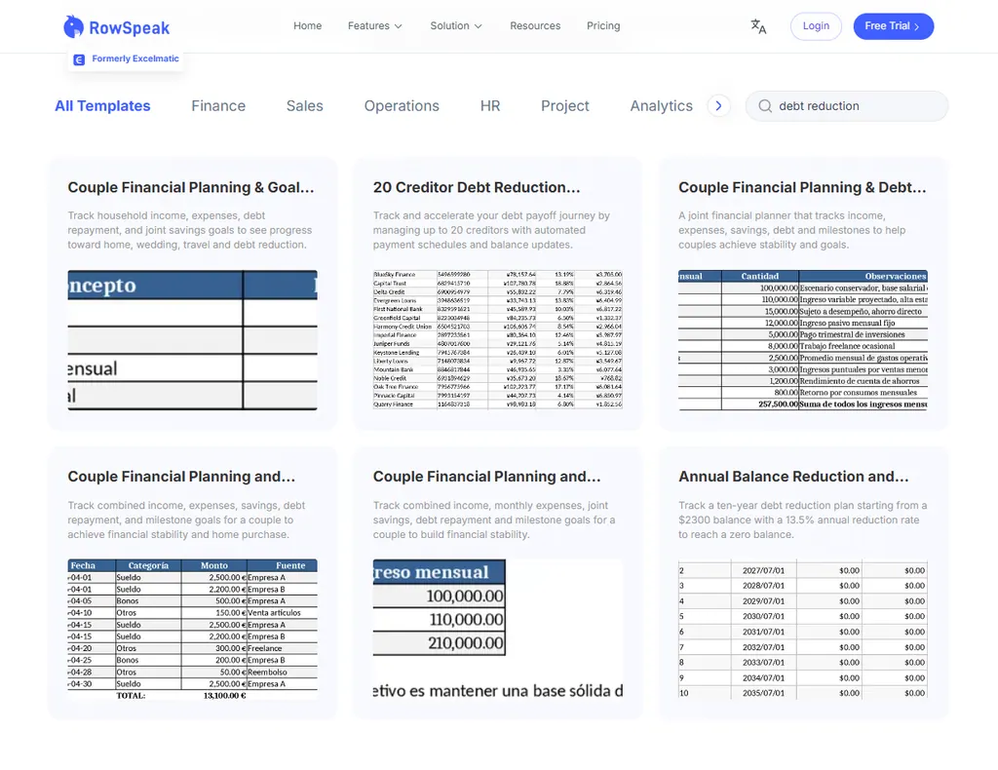The image size is (998, 770).
Task: Select the Analytics category tab
Action: (x=661, y=106)
